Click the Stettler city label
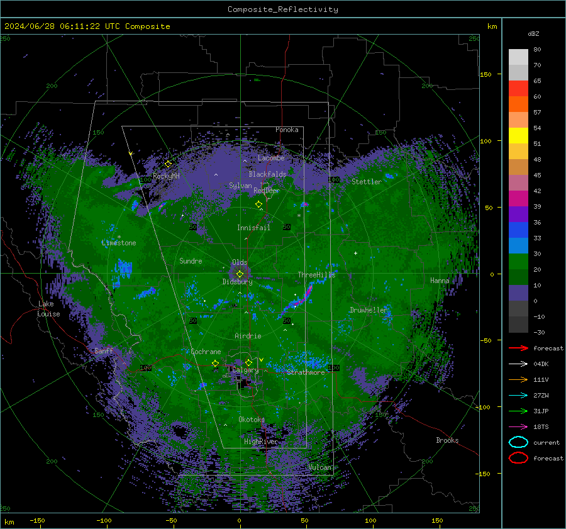Image resolution: width=566 pixels, height=529 pixels. 367,182
